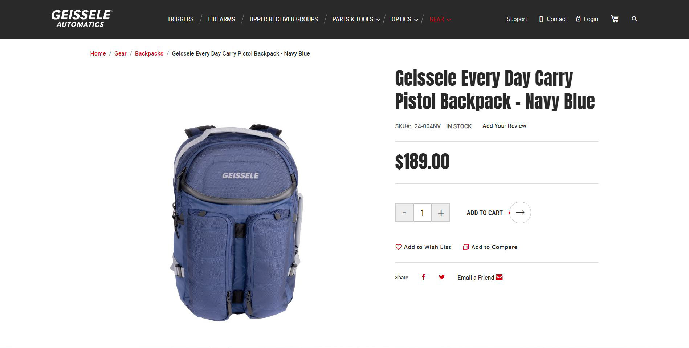Click the Add to Wish List heart icon
The image size is (689, 348).
tap(399, 247)
